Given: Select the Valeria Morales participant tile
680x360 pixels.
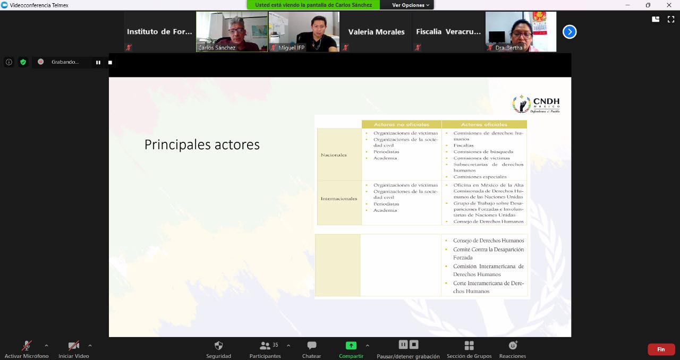Looking at the screenshot, I should 376,32.
